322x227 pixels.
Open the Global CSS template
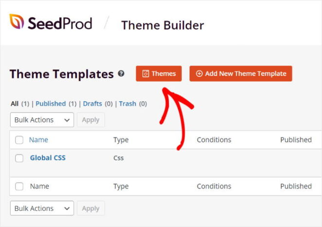[x=48, y=158]
